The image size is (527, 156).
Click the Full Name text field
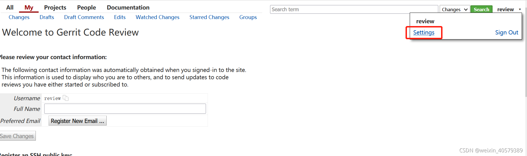point(125,109)
